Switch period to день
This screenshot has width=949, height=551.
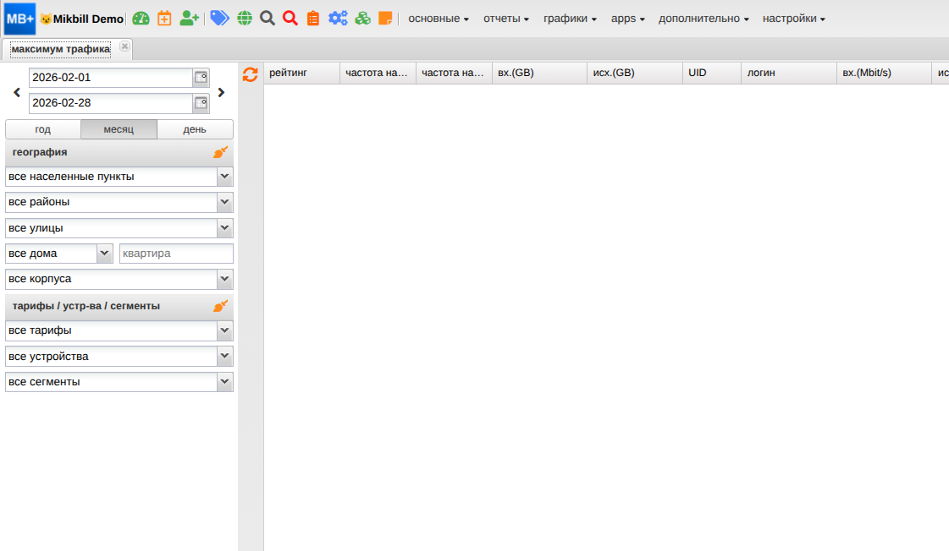click(195, 128)
